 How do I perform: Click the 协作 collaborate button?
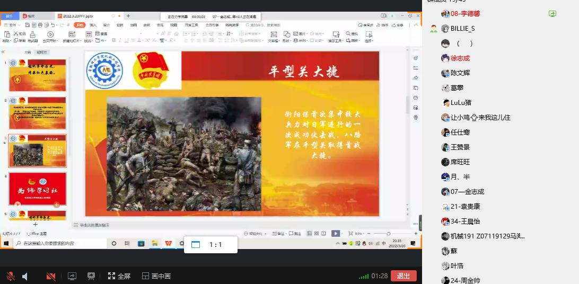pos(383,25)
